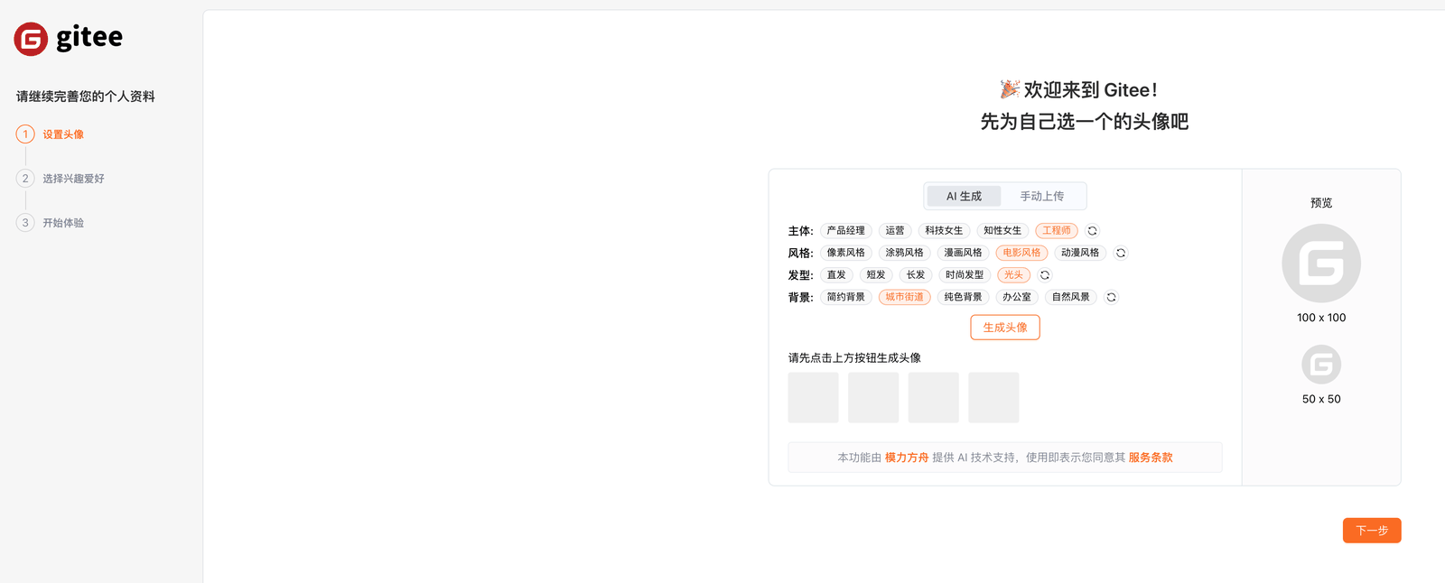
Task: Open the 设置头像 step
Action: 63,134
